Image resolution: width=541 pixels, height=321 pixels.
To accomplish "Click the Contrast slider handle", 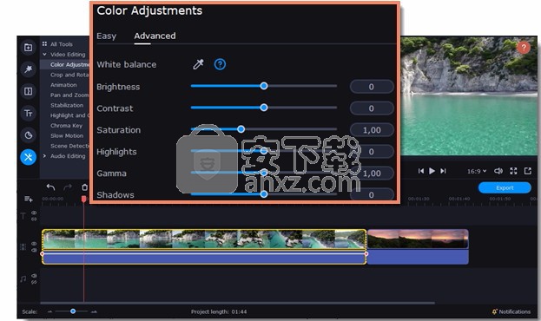I will (264, 108).
